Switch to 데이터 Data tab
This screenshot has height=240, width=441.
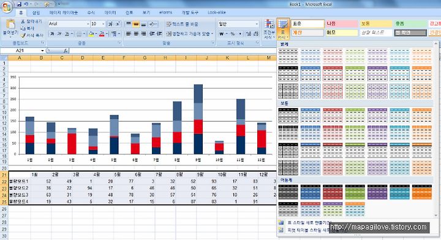pos(110,13)
